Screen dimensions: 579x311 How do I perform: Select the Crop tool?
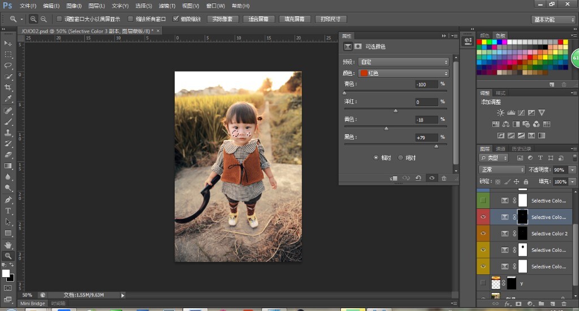[x=8, y=87]
